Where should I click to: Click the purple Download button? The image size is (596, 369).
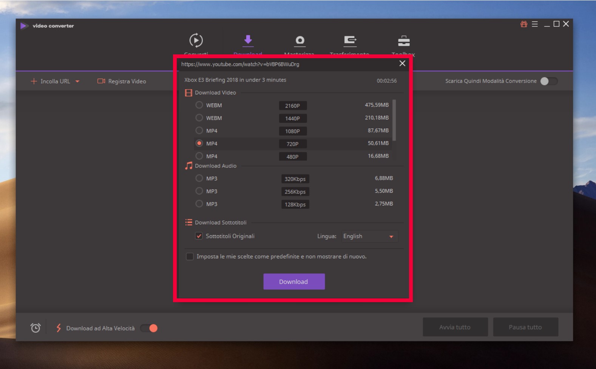[x=294, y=282]
